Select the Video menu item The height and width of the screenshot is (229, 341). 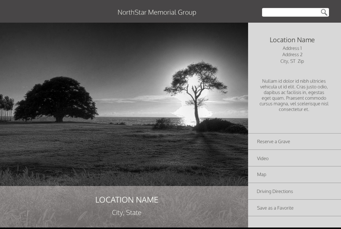pos(263,158)
